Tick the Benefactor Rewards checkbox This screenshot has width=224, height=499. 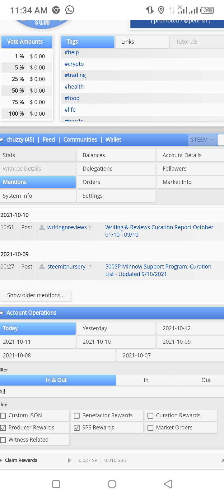[77, 416]
